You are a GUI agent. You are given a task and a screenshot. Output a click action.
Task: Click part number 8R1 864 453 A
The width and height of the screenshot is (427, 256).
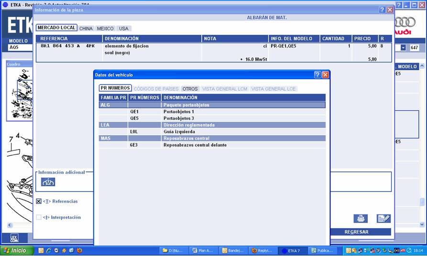pos(60,46)
